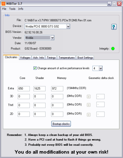Switch to the Timings tab

pyautogui.click(x=51, y=57)
